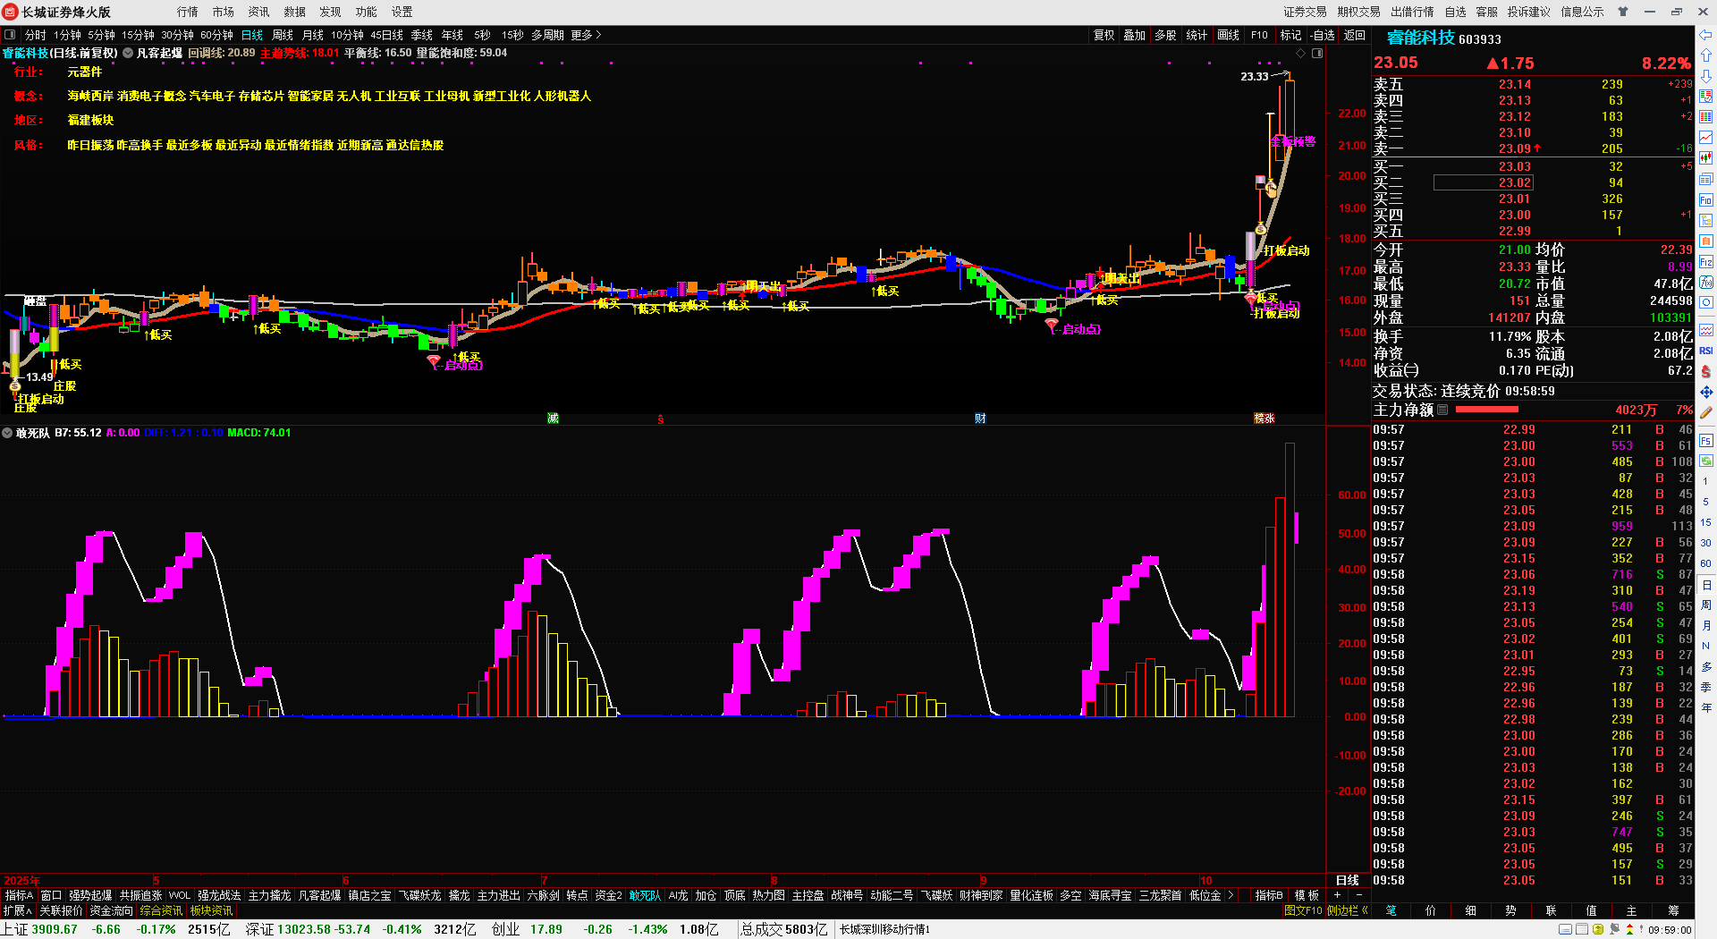Click the list icon beside 主力净额
This screenshot has width=1717, height=939.
click(1442, 410)
